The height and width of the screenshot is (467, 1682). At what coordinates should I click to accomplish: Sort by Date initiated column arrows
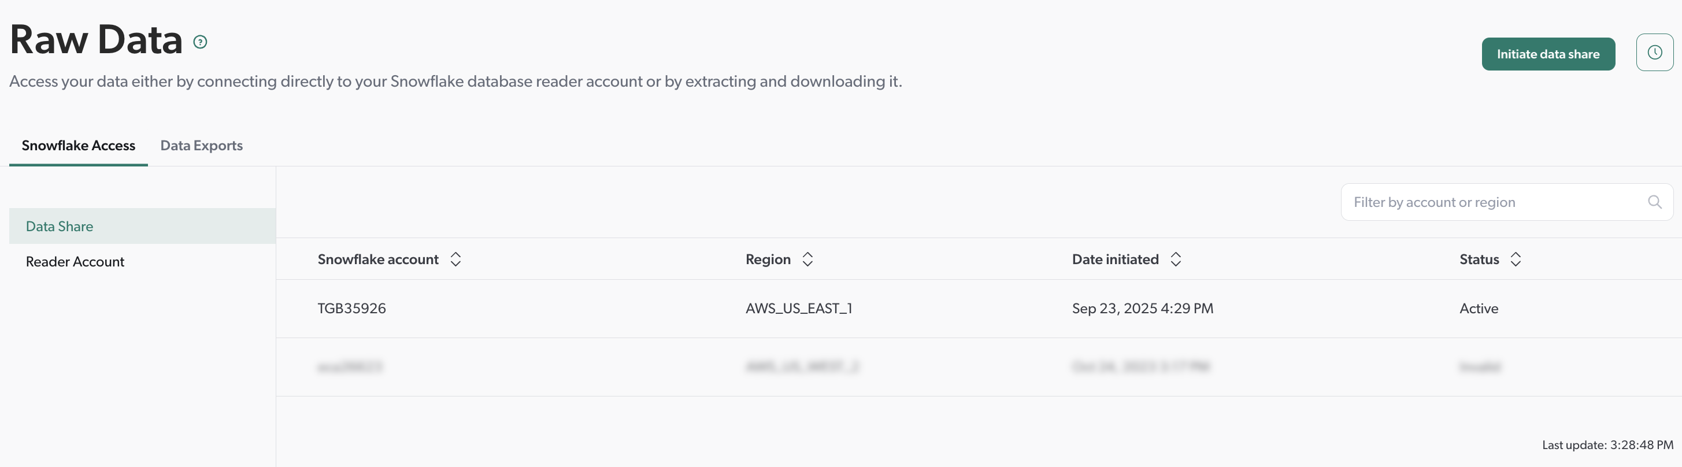point(1175,260)
